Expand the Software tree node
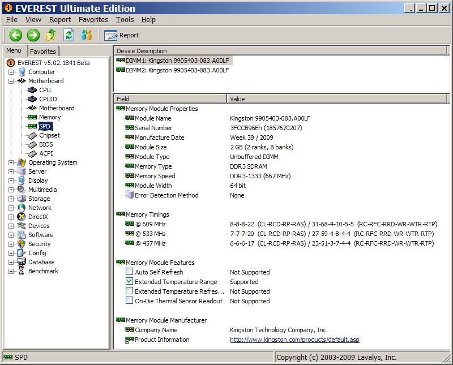 pos(11,235)
